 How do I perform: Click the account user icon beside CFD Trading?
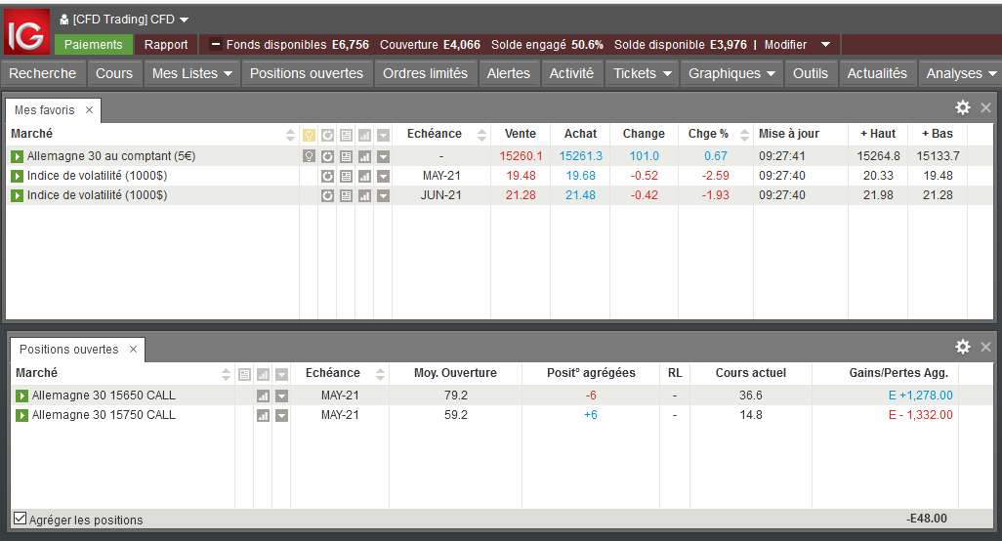point(63,20)
